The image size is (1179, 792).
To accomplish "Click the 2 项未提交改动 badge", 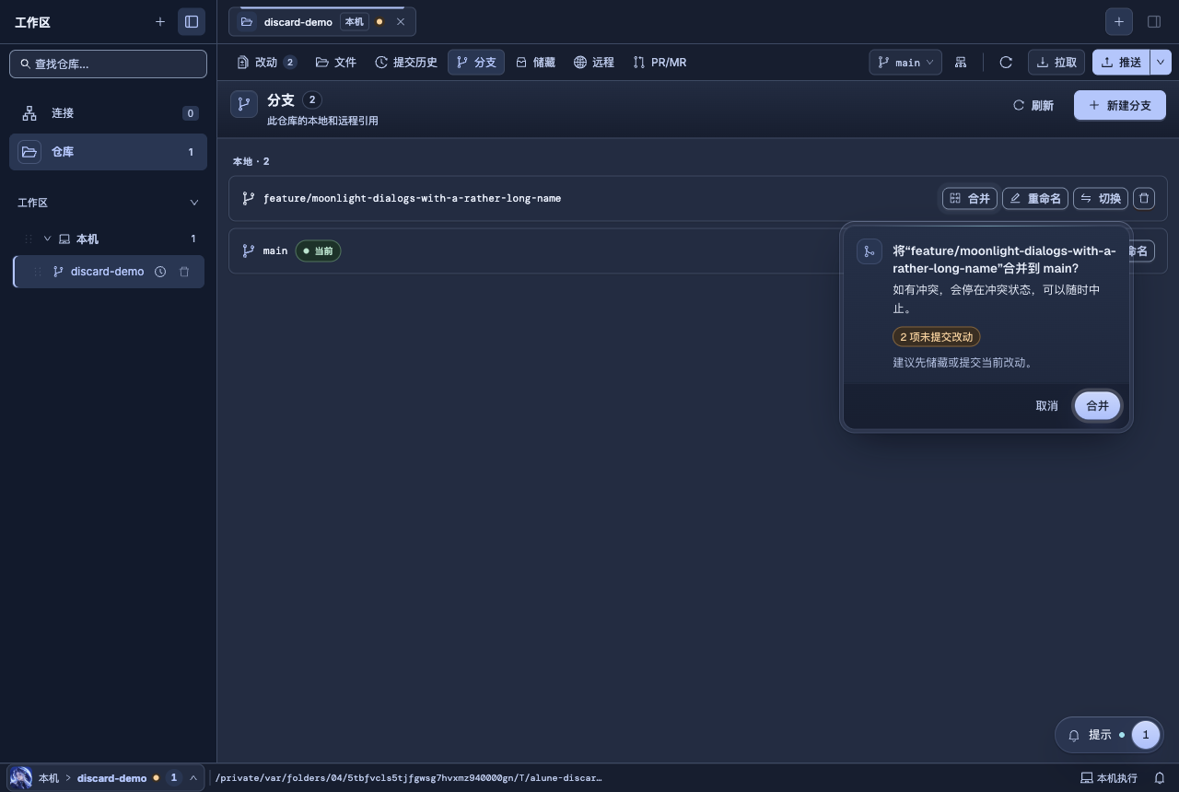I will pyautogui.click(x=936, y=337).
